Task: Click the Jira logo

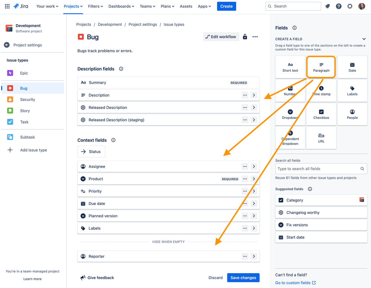Action: [21, 6]
